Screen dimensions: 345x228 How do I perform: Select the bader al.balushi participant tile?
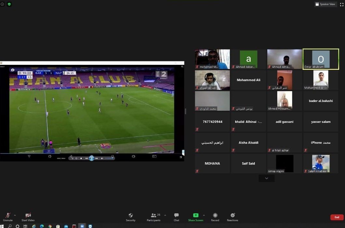[321, 101]
